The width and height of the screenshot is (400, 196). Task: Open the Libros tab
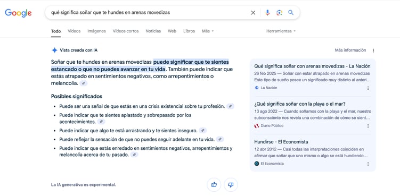point(189,31)
